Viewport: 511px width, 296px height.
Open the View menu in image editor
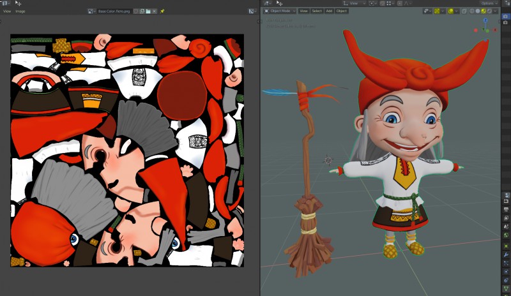click(x=7, y=11)
